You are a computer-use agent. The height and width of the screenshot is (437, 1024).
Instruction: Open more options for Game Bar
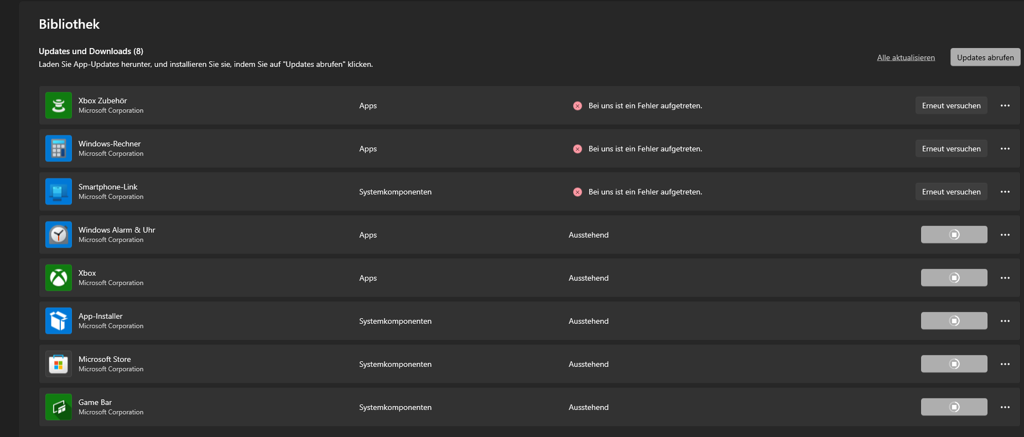click(1005, 407)
